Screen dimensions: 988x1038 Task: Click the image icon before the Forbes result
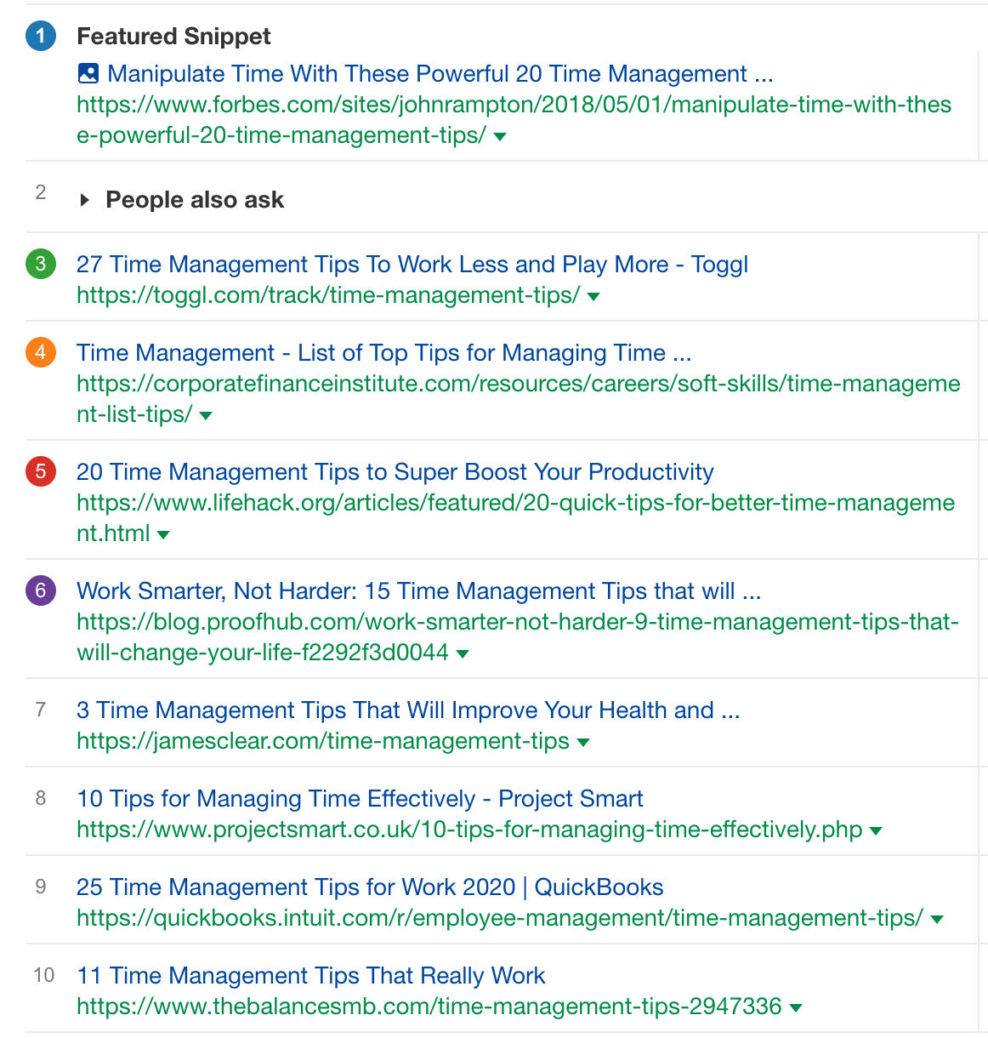click(x=88, y=74)
